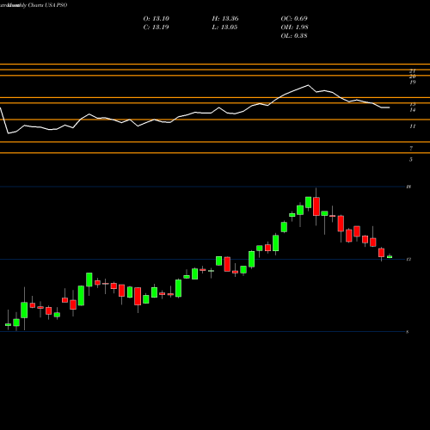Select the tall red candle at the price peak
Viewport: 430px width, 430px height.
(316, 206)
